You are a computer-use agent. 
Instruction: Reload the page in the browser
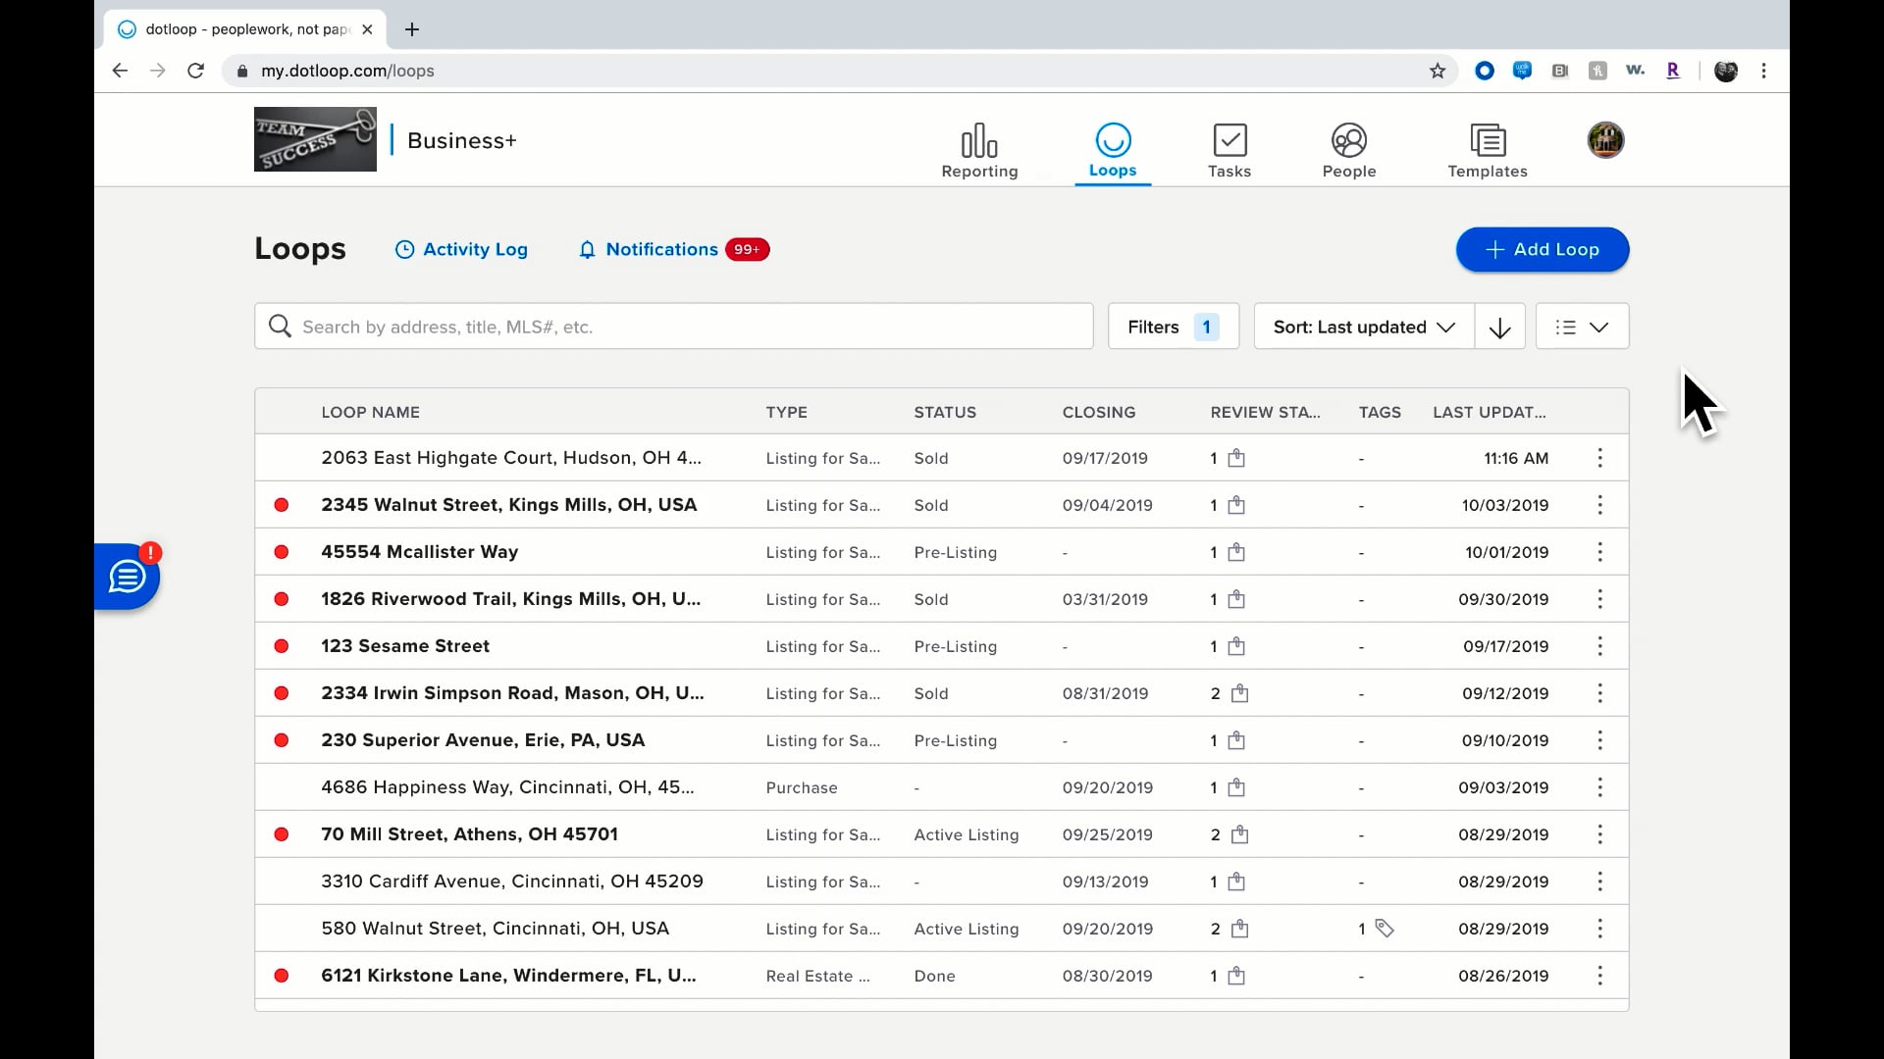pyautogui.click(x=195, y=71)
